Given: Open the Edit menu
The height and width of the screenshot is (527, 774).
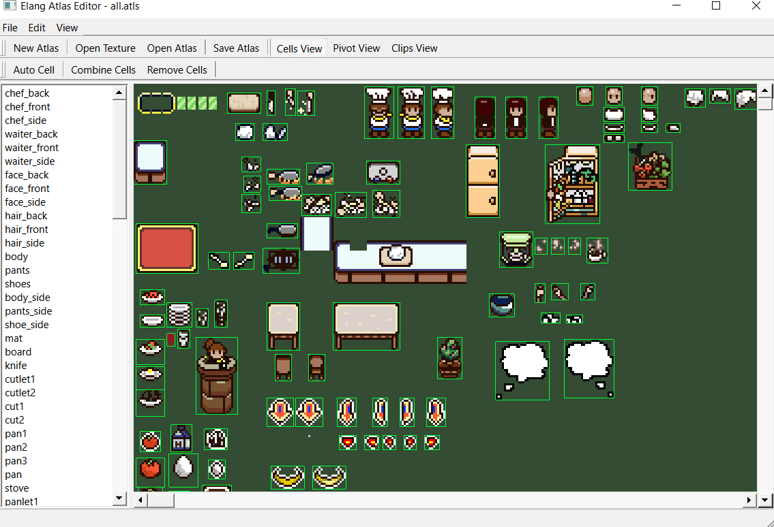Looking at the screenshot, I should [x=37, y=28].
